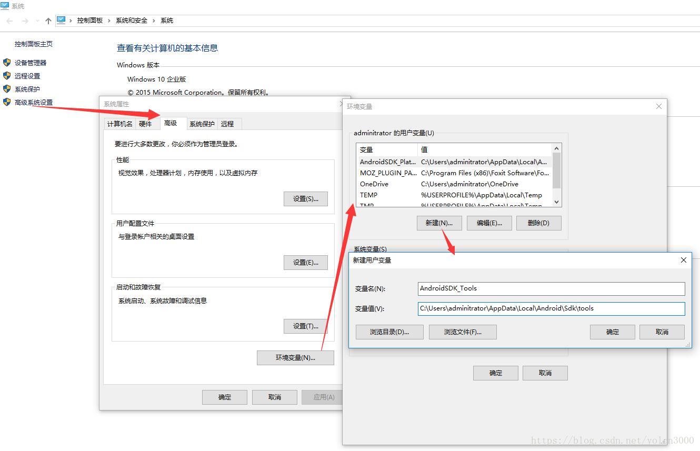
Task: Click 新建(N) for user variables
Action: (439, 223)
